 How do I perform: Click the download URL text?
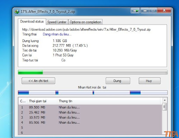86,29
